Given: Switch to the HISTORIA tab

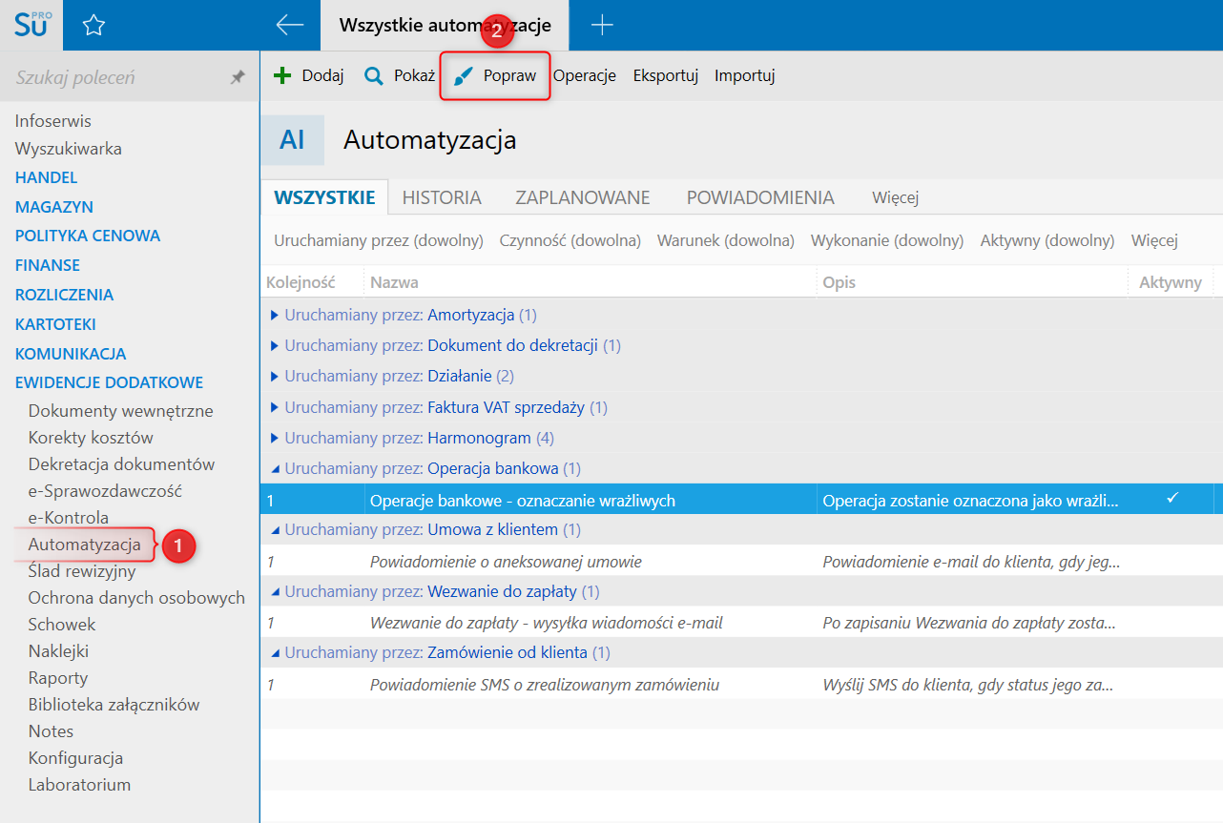Looking at the screenshot, I should click(x=442, y=197).
